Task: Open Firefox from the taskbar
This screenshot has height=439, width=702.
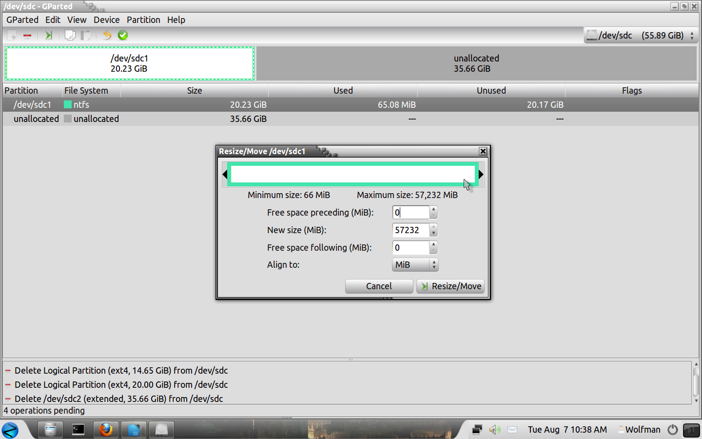Action: point(106,430)
